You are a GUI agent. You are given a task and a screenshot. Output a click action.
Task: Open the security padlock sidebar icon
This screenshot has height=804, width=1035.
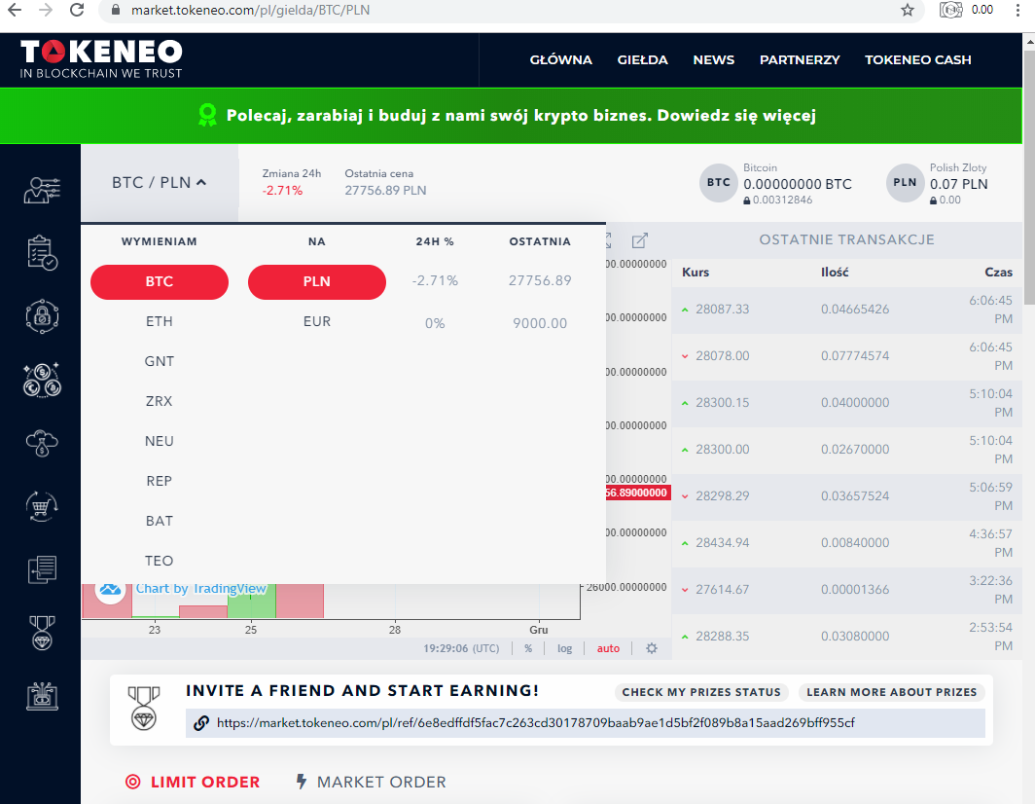[42, 316]
